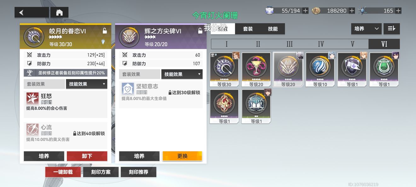Select the blue helmet seal icon
The height and width of the screenshot is (187, 416).
(x=256, y=106)
